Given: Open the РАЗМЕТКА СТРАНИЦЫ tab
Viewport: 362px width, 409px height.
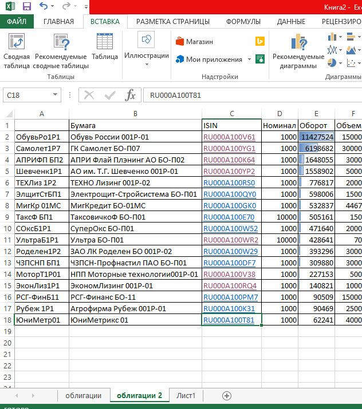Looking at the screenshot, I should [173, 21].
